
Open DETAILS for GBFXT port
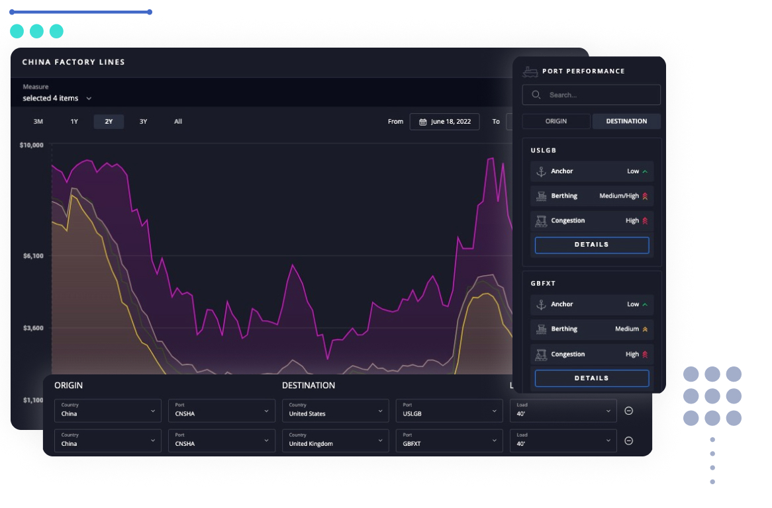[x=591, y=378]
